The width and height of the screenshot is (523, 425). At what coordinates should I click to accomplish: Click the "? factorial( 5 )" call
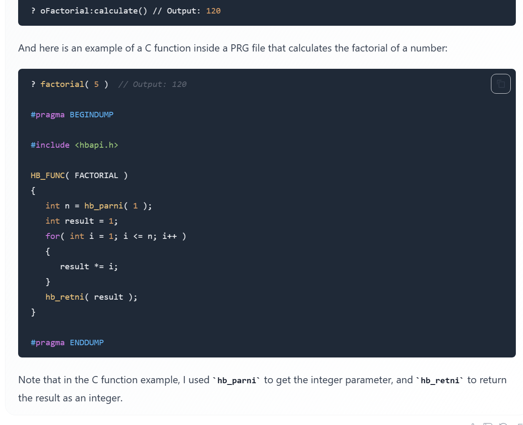pos(70,84)
